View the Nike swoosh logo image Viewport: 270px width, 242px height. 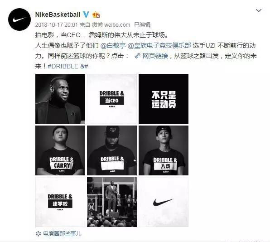click(x=164, y=202)
